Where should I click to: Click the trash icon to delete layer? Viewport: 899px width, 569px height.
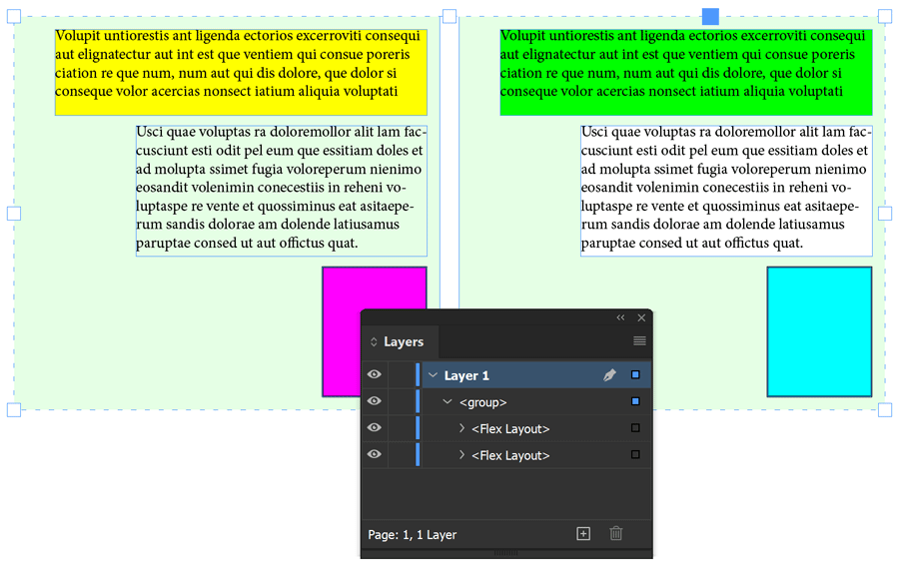[x=616, y=534]
